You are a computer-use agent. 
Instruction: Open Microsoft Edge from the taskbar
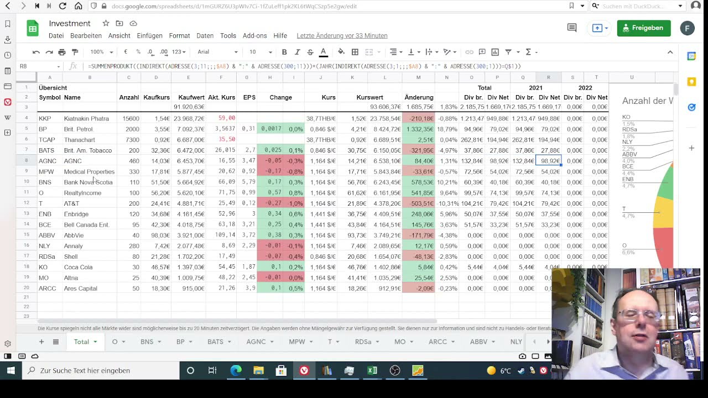pos(236,370)
